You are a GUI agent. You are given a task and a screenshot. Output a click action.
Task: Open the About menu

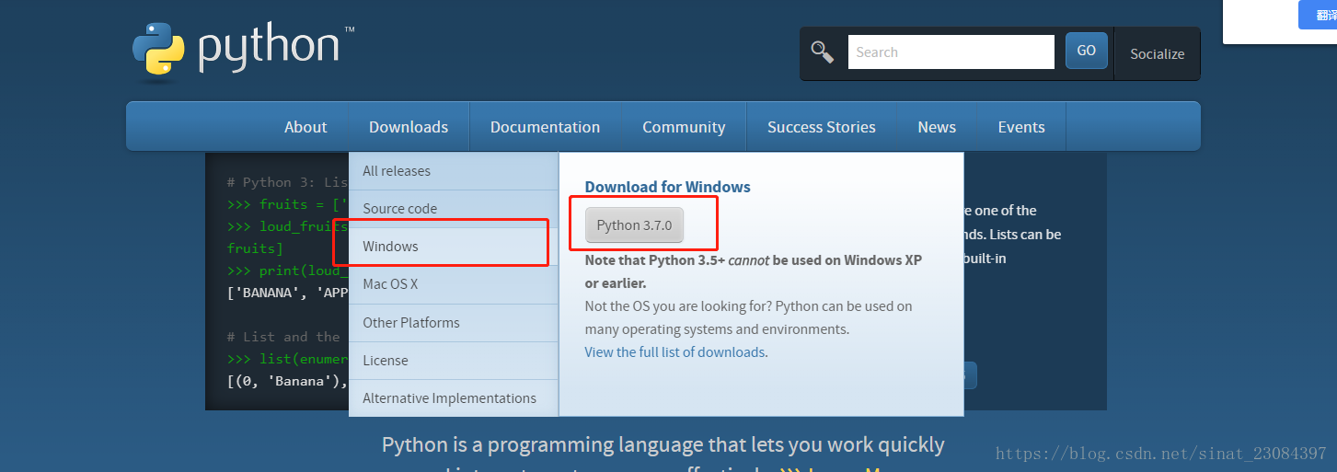(305, 127)
